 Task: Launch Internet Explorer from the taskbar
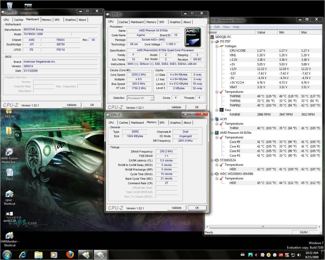tap(23, 254)
